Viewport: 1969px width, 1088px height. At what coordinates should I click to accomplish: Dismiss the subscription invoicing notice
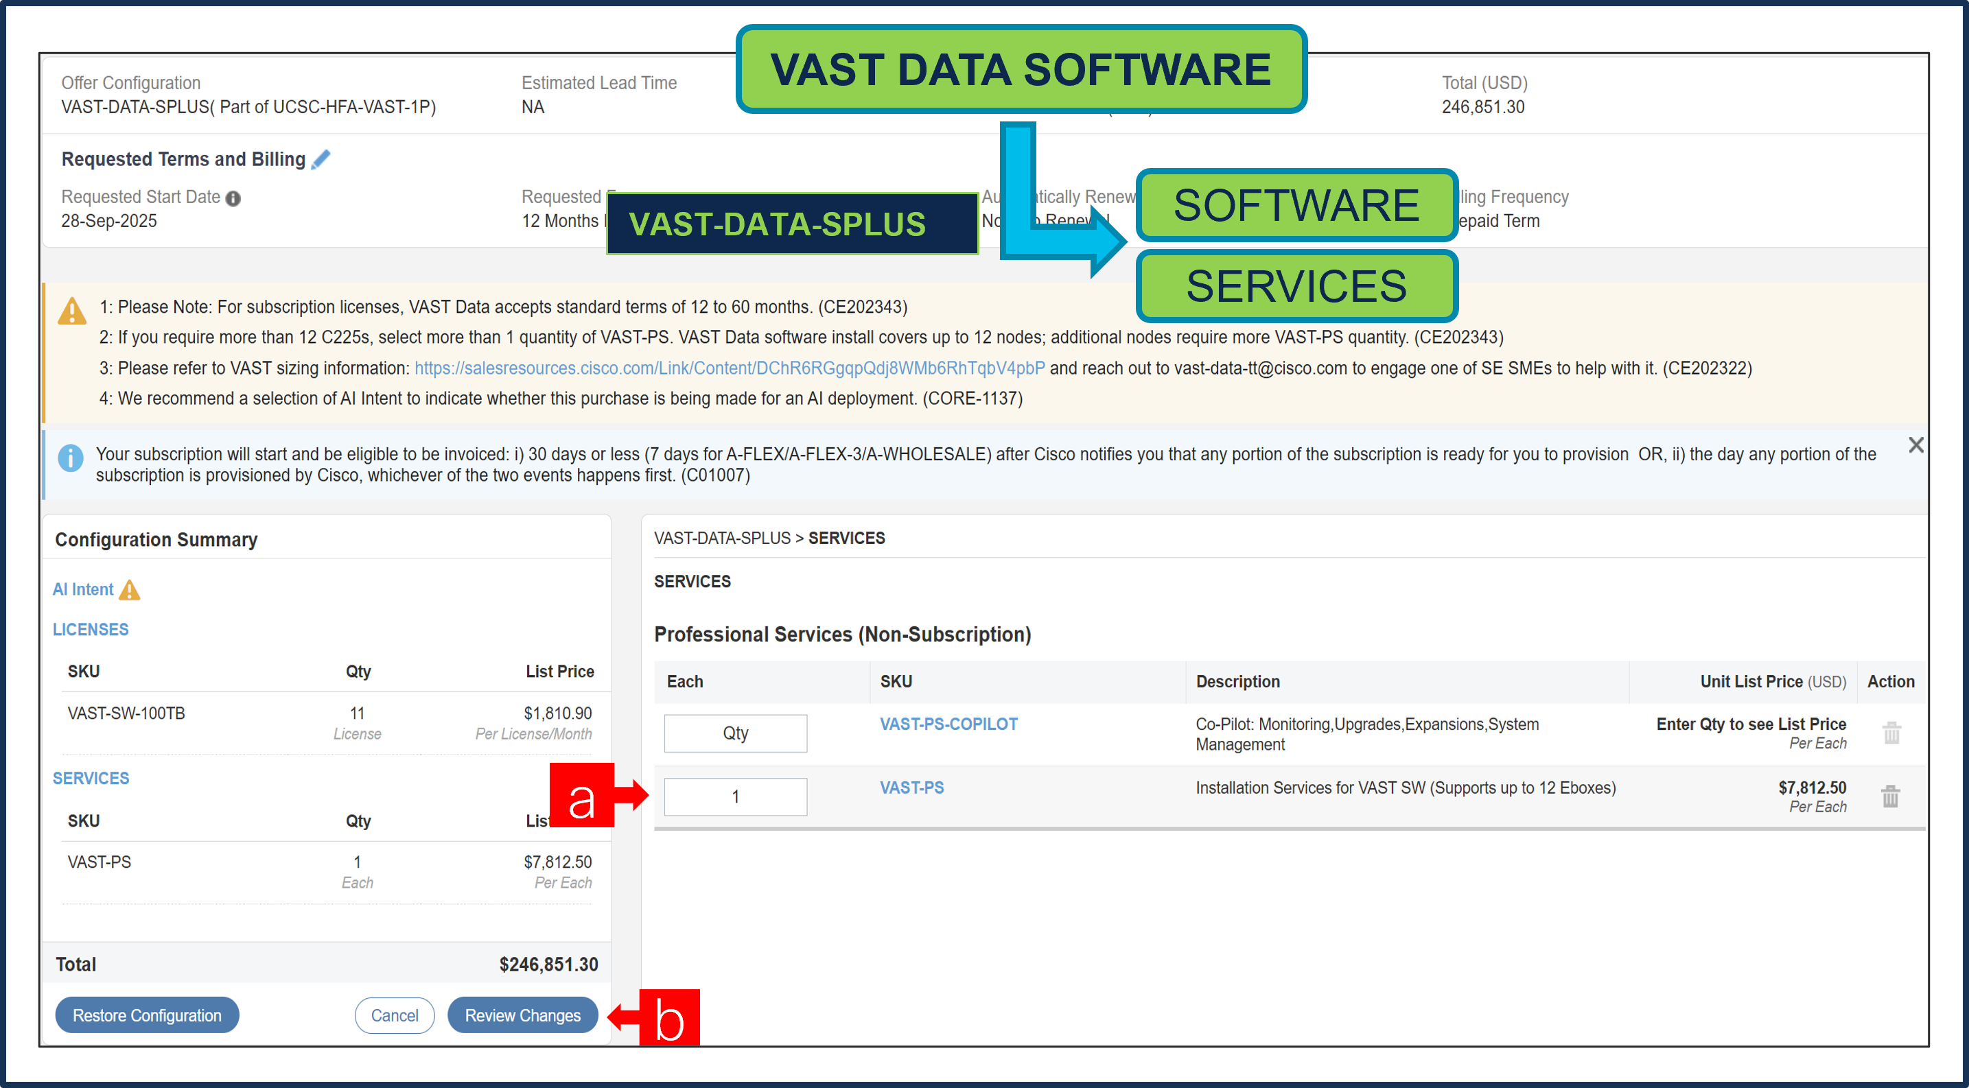[x=1916, y=445]
